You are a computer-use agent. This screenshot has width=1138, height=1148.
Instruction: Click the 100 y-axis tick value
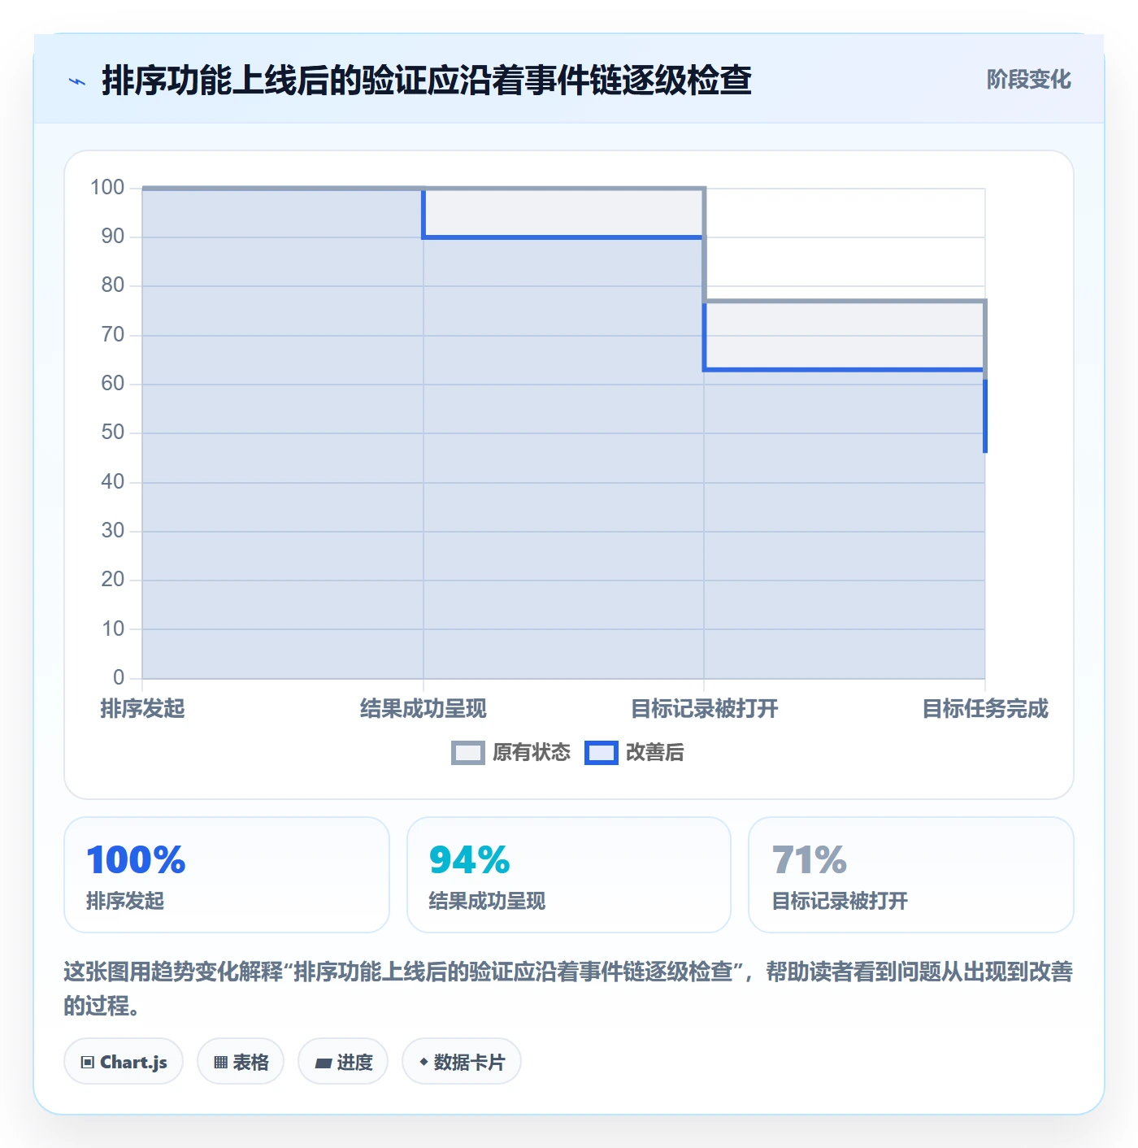pyautogui.click(x=107, y=188)
